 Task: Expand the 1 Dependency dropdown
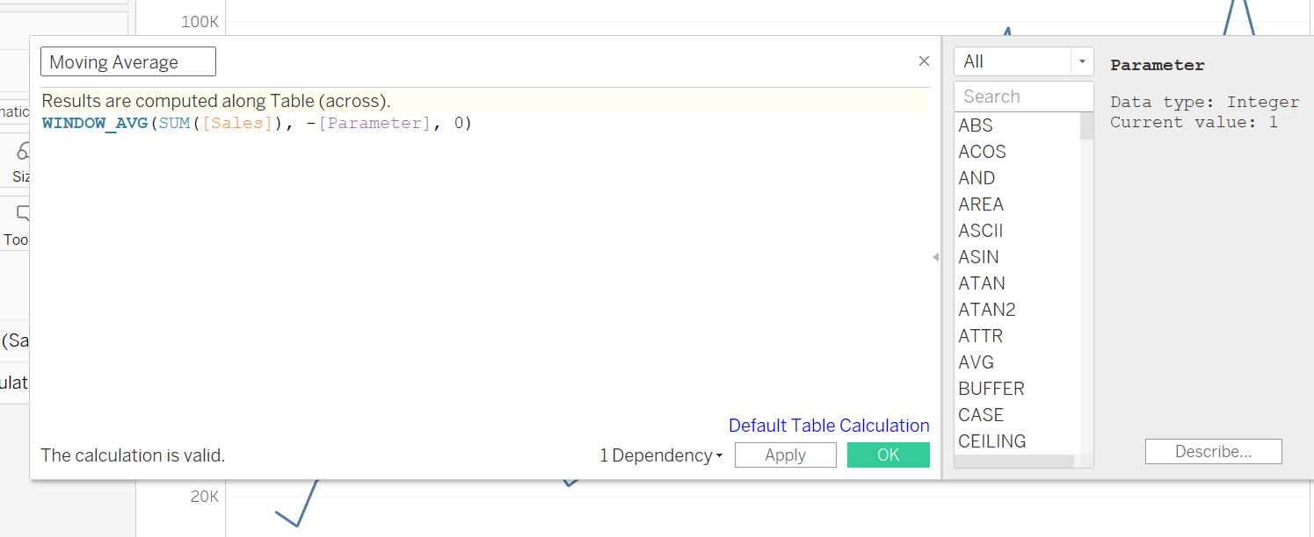[661, 455]
